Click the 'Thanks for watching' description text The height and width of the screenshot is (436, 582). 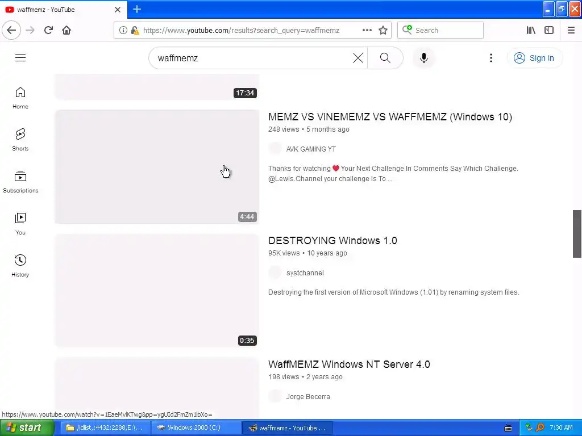[393, 174]
